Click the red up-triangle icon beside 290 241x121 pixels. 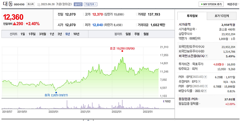click(14, 24)
